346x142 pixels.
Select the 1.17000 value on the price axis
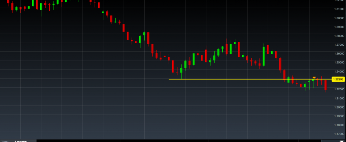pyautogui.click(x=339, y=134)
